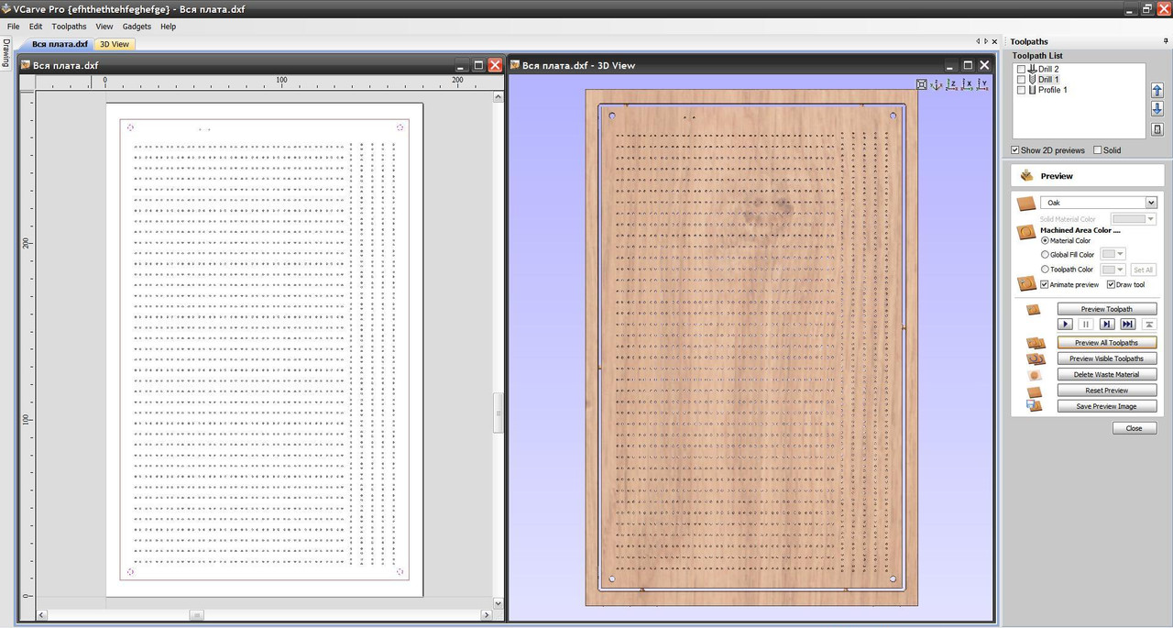Uncheck Show 2D previews
The height and width of the screenshot is (628, 1173).
click(1015, 150)
